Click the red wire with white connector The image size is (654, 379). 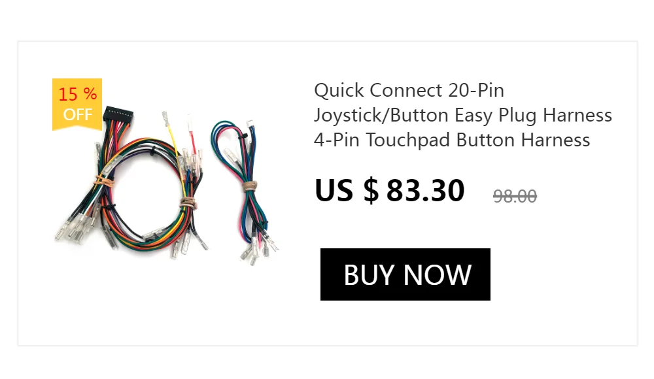192,133
